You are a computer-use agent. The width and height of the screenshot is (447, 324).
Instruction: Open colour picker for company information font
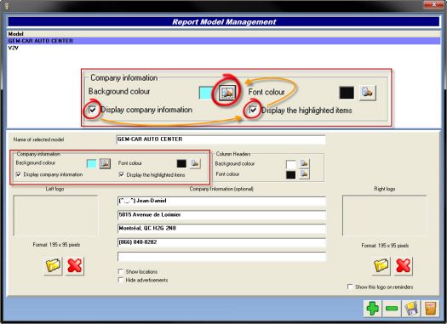[x=195, y=163]
